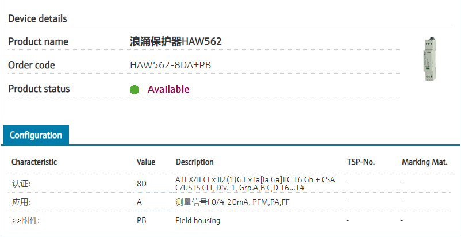Open the Configuration tab

[36, 135]
